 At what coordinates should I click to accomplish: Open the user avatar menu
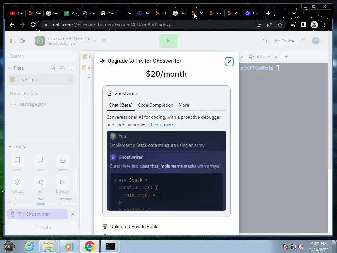[318, 41]
